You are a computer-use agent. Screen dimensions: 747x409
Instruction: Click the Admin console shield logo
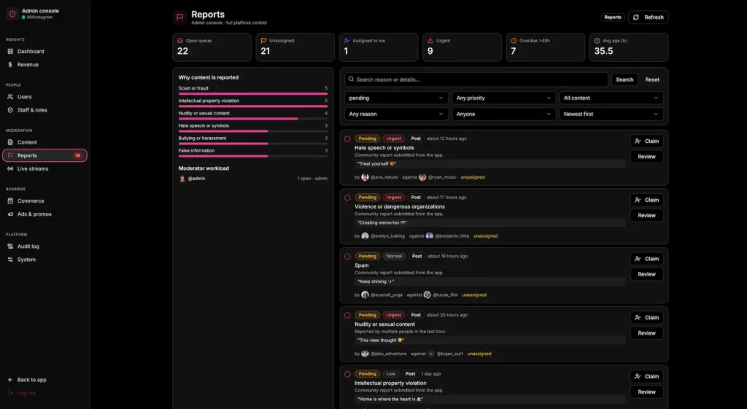(12, 14)
